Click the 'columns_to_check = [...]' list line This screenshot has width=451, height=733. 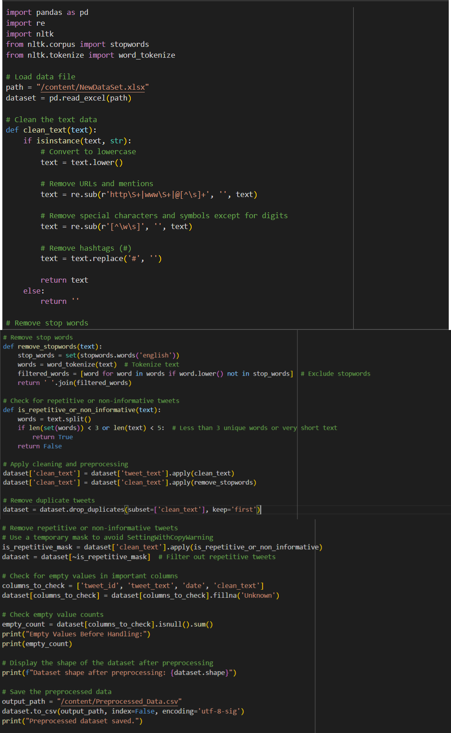133,586
